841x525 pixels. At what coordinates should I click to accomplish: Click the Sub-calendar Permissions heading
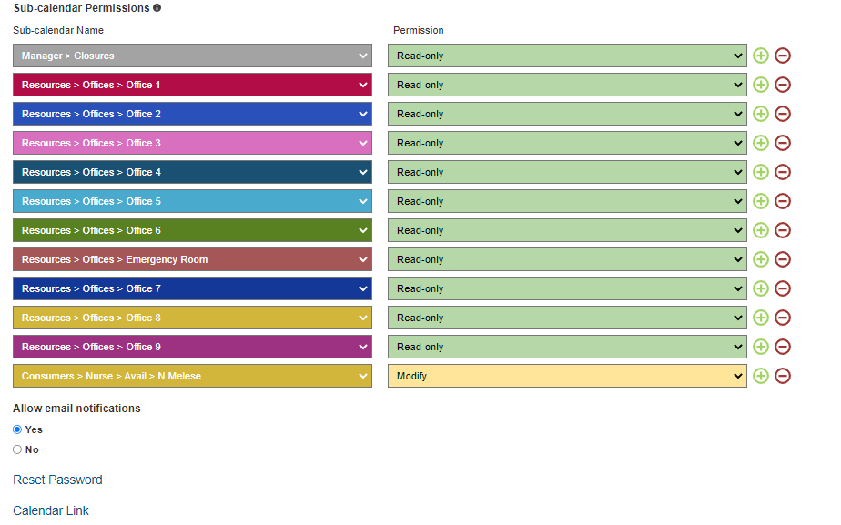82,8
